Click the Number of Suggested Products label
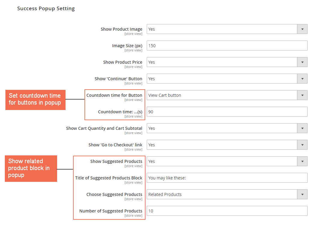This screenshot has width=319, height=226. pos(111,211)
